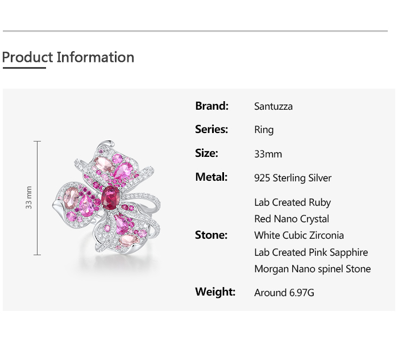Click the Lab Created Ruby line
The width and height of the screenshot is (398, 345).
coord(292,202)
